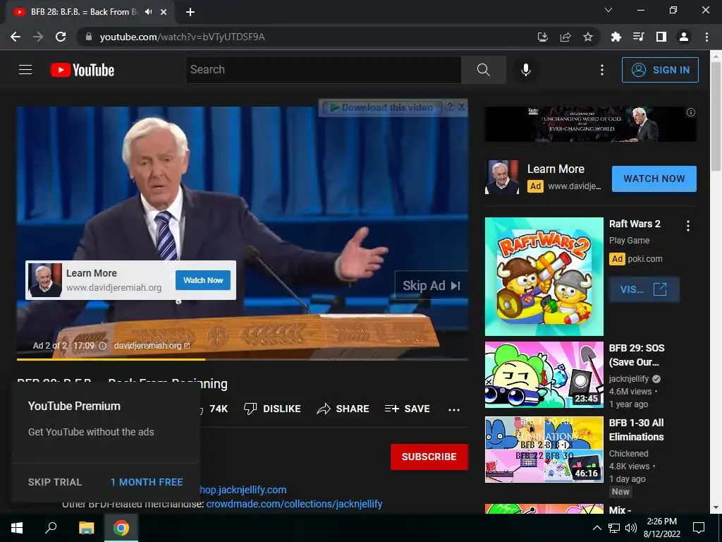Screen dimensions: 722x542
Task: Close the Download this video bar
Action: [x=461, y=107]
